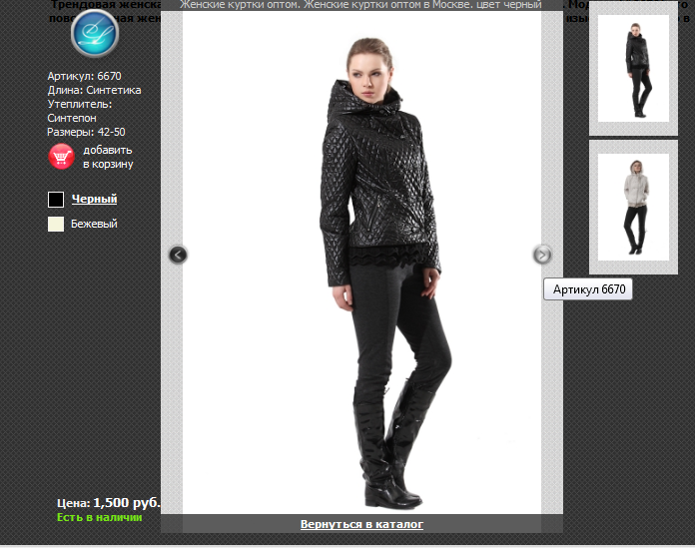Click the price 'Цена: 1,500 руб.'
The image size is (695, 548).
tap(109, 503)
